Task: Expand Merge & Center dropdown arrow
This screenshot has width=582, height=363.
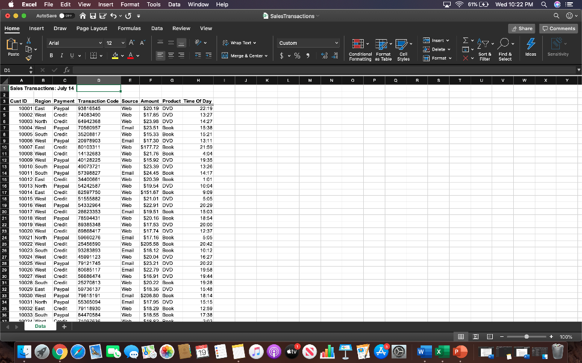Action: (x=266, y=56)
